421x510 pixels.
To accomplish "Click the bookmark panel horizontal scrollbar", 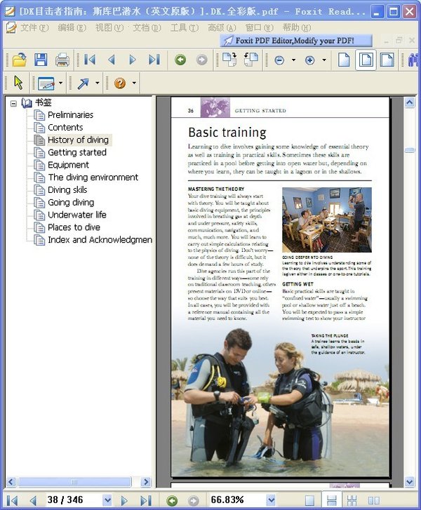I will 77,482.
